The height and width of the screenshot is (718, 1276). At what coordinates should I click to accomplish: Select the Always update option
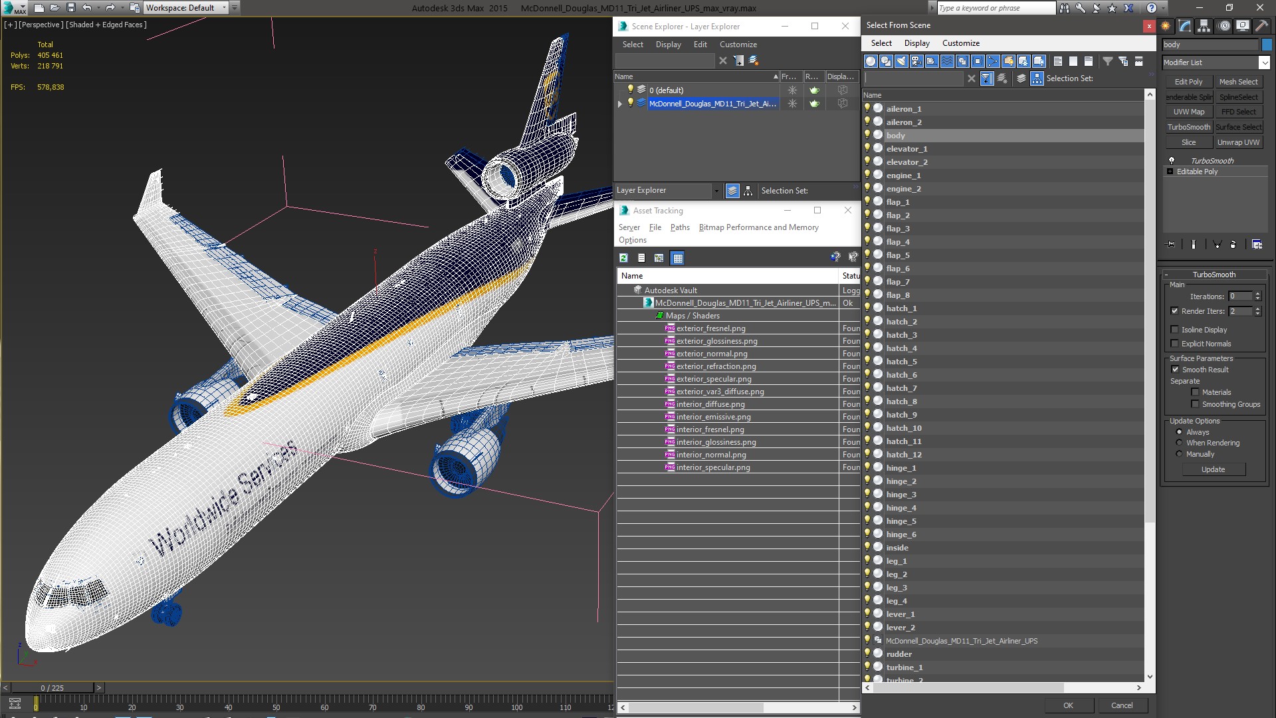click(1180, 432)
